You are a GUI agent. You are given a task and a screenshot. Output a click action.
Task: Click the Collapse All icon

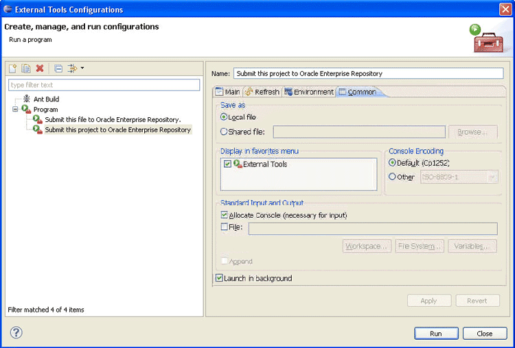point(58,69)
